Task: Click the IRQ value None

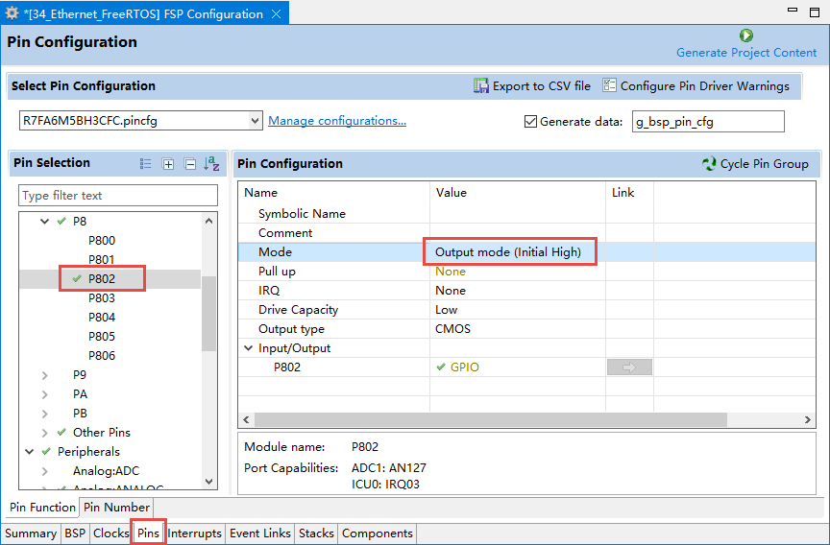Action: click(451, 290)
